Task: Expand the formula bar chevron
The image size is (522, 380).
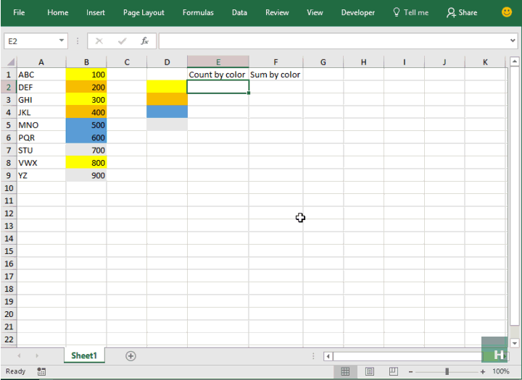Action: click(513, 41)
